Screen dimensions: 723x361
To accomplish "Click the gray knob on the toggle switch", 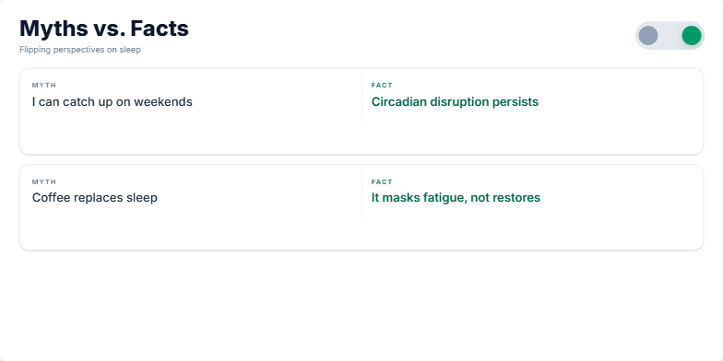I will point(647,35).
